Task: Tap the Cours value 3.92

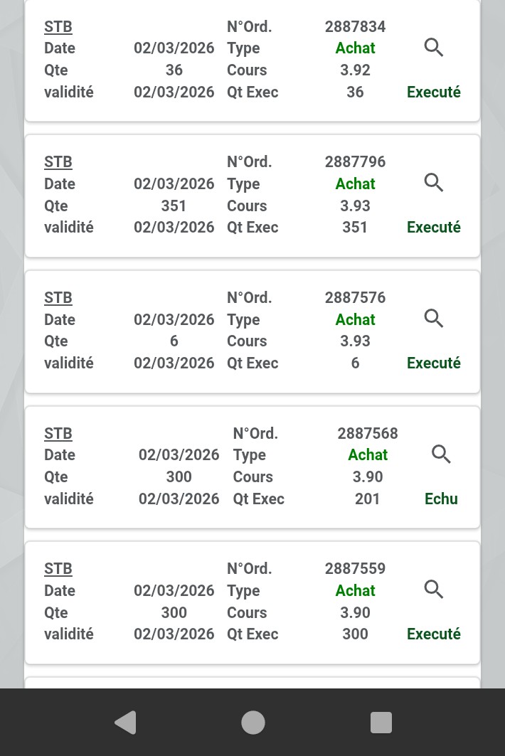Action: 355,70
